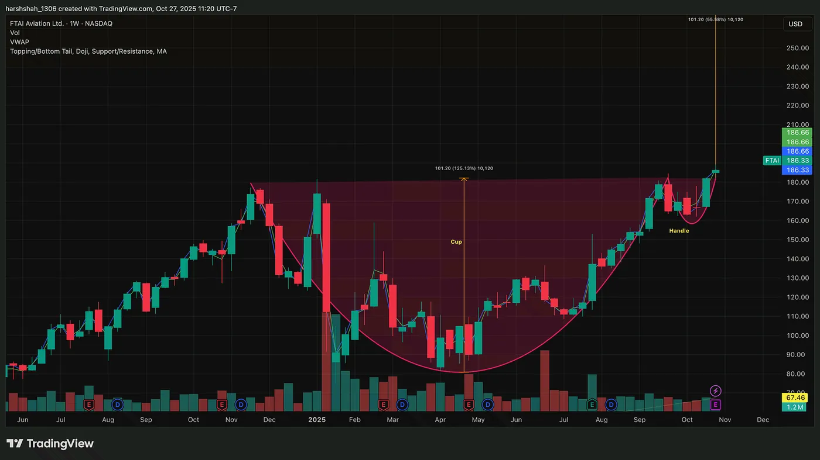Click the 2025 year label on time axis
Viewport: 820px width, 460px height.
pyautogui.click(x=317, y=420)
